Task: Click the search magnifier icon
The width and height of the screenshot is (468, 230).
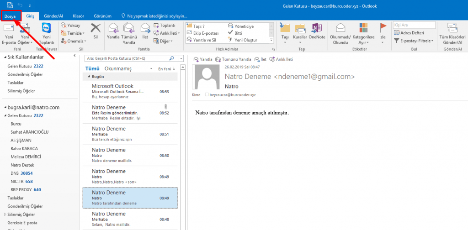Action: (x=172, y=58)
